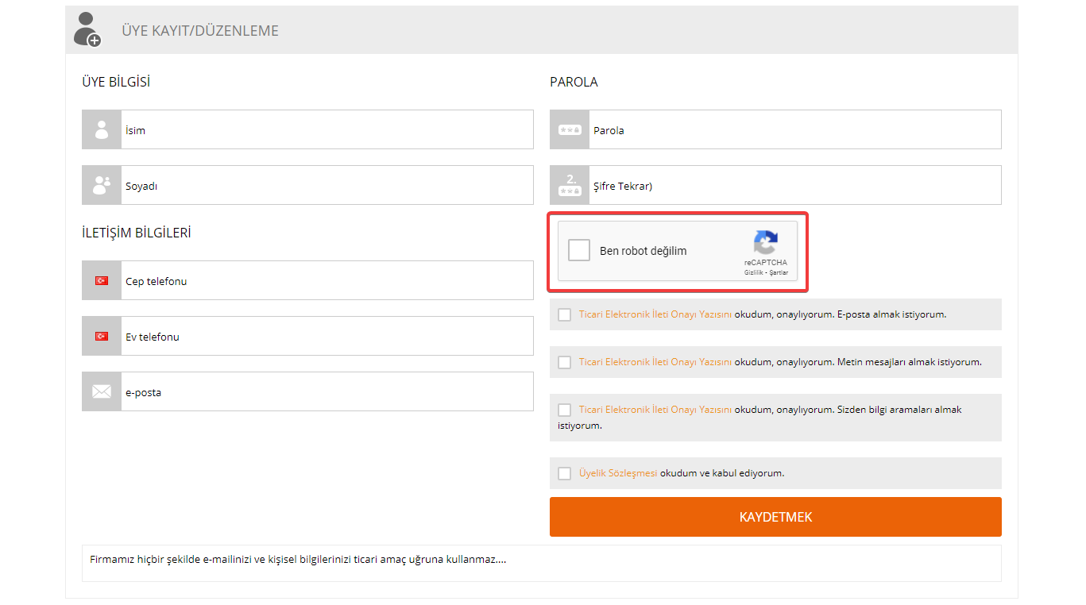Accept the Üyelik Sözleşmesi checkbox
The image size is (1086, 605).
564,473
